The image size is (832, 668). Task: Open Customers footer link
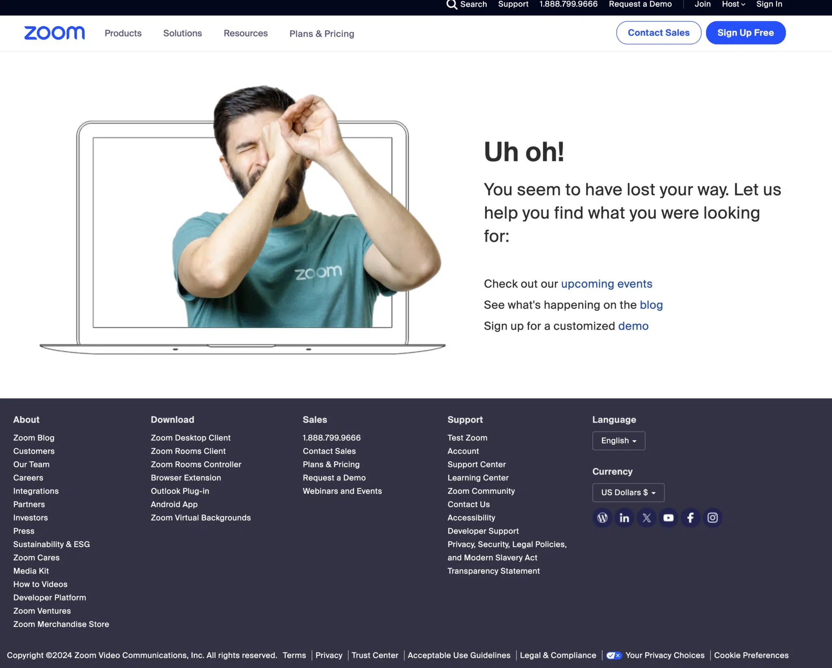[34, 451]
